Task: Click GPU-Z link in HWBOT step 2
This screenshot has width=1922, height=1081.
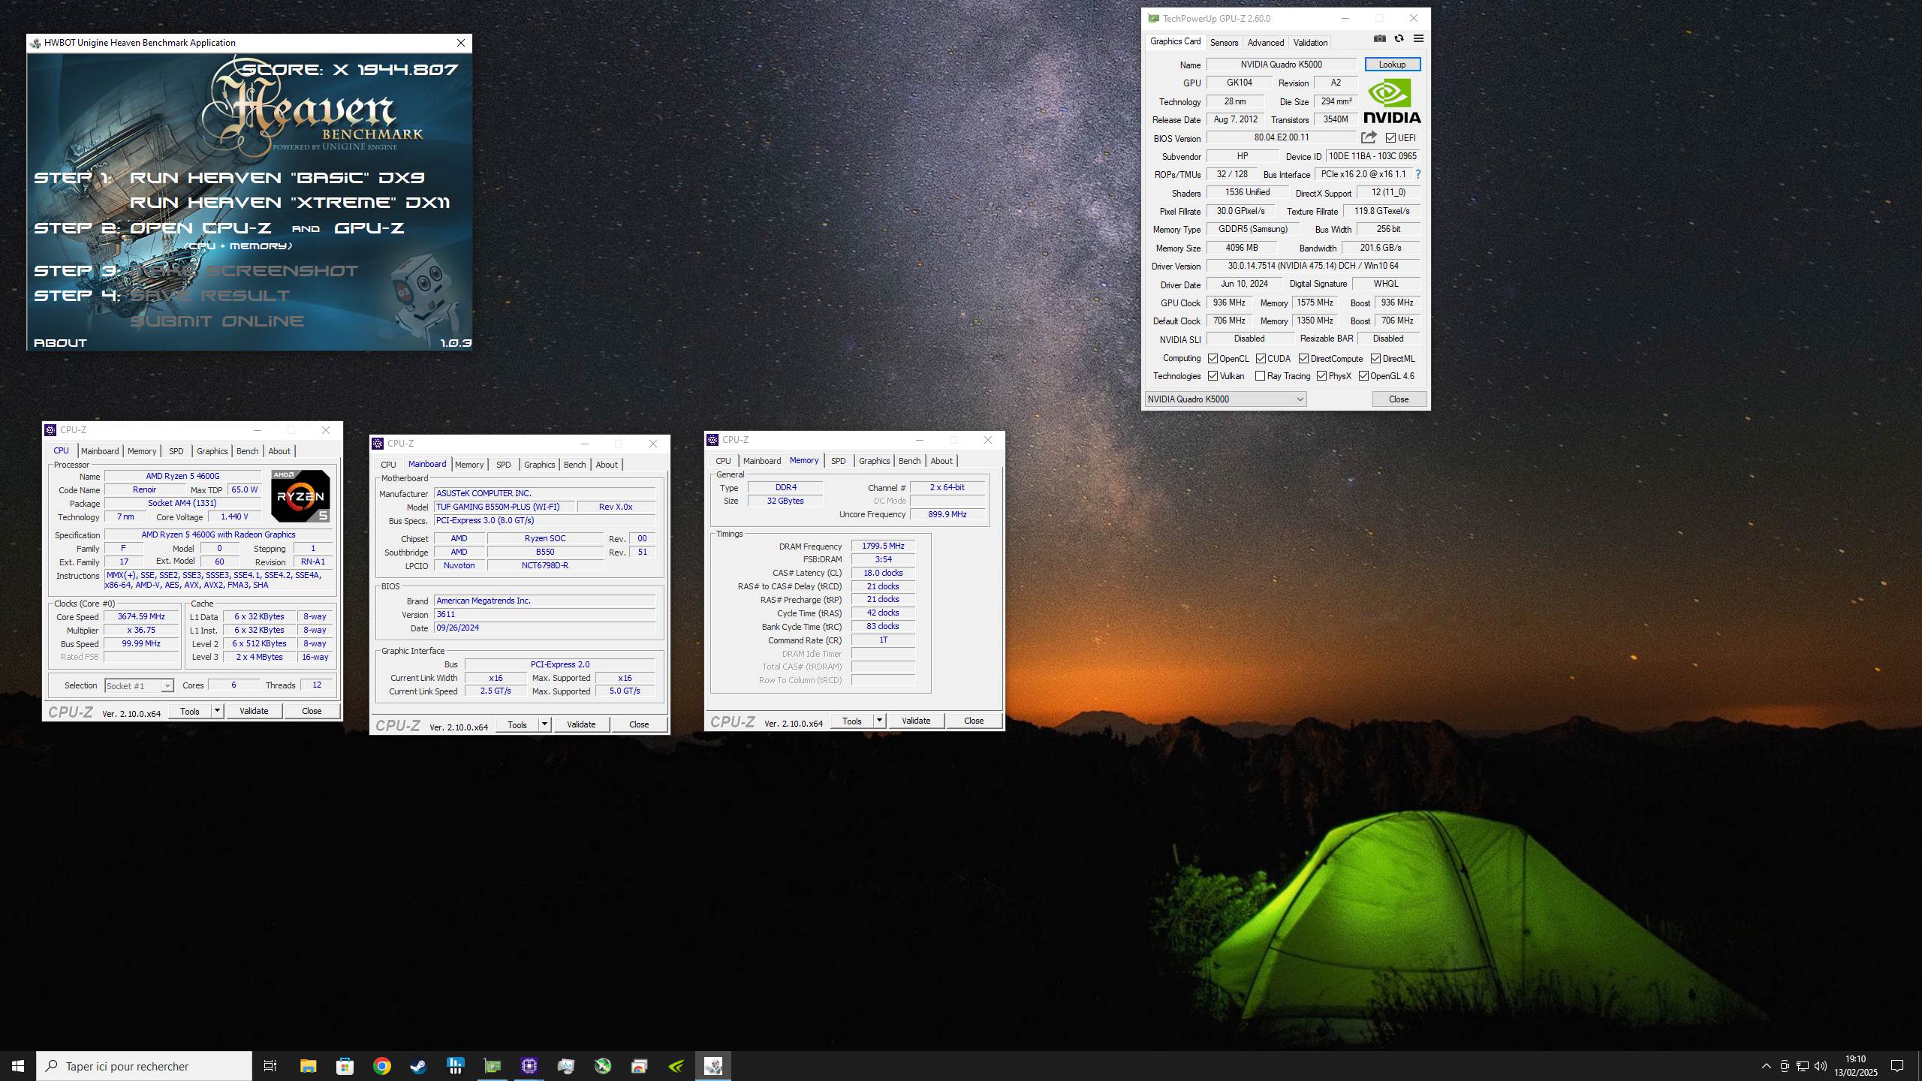Action: [369, 227]
